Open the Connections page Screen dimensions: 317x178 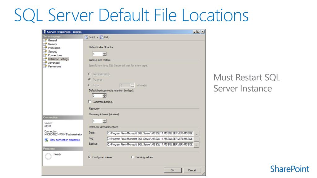click(55, 55)
